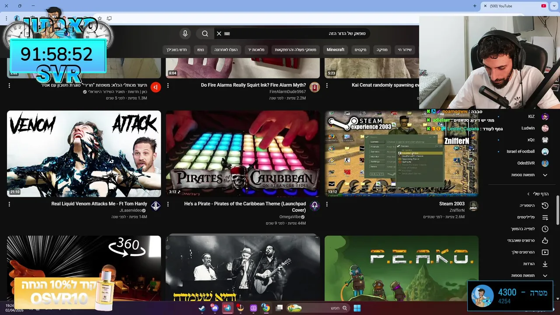The height and width of the screenshot is (315, 560).
Task: Click the voice search microphone icon
Action: (185, 34)
